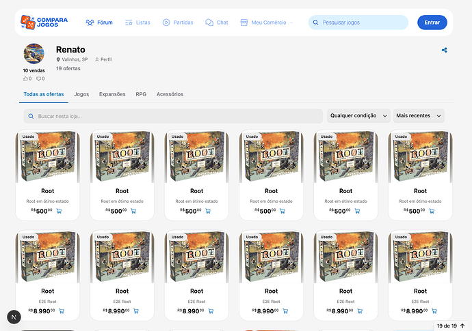This screenshot has width=472, height=331.
Task: Click the Compara Jogos logo
Action: pos(44,23)
